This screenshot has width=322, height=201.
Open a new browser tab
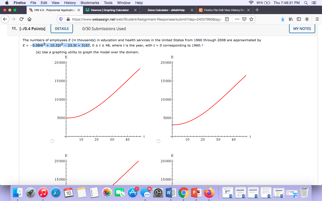tap(257, 10)
